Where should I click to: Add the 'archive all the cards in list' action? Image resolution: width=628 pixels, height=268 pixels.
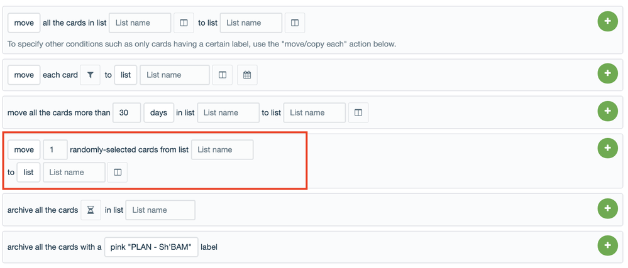608,208
